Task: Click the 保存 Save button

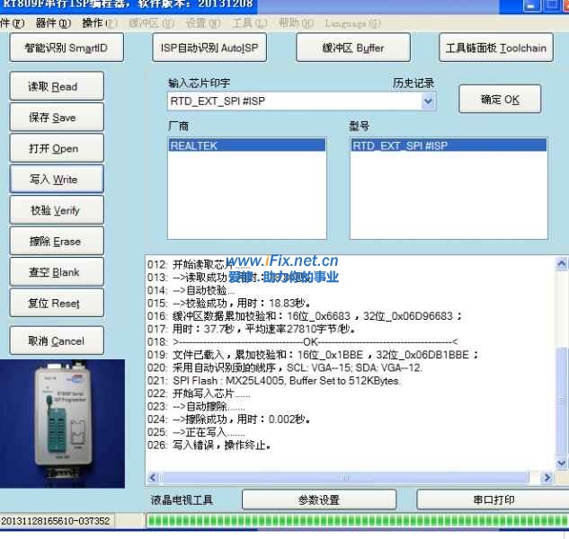Action: [57, 117]
